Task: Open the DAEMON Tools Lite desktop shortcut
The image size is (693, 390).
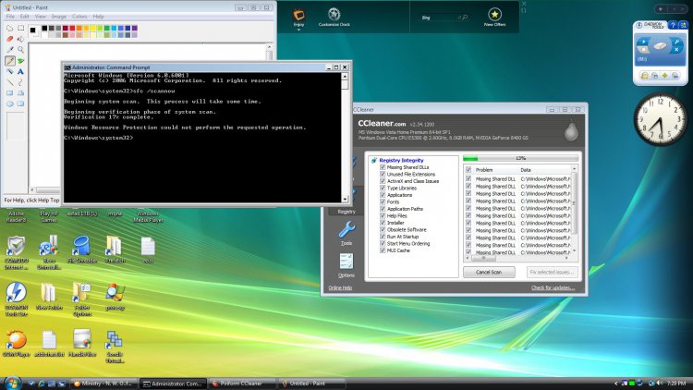Action: click(x=17, y=299)
